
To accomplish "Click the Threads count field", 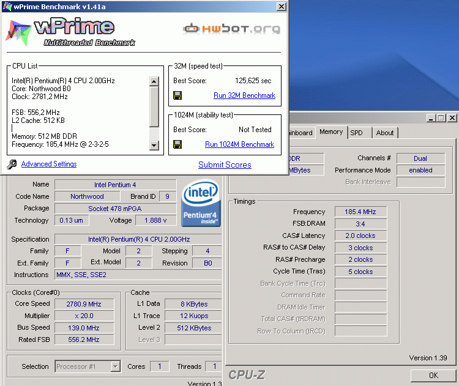I will [214, 366].
